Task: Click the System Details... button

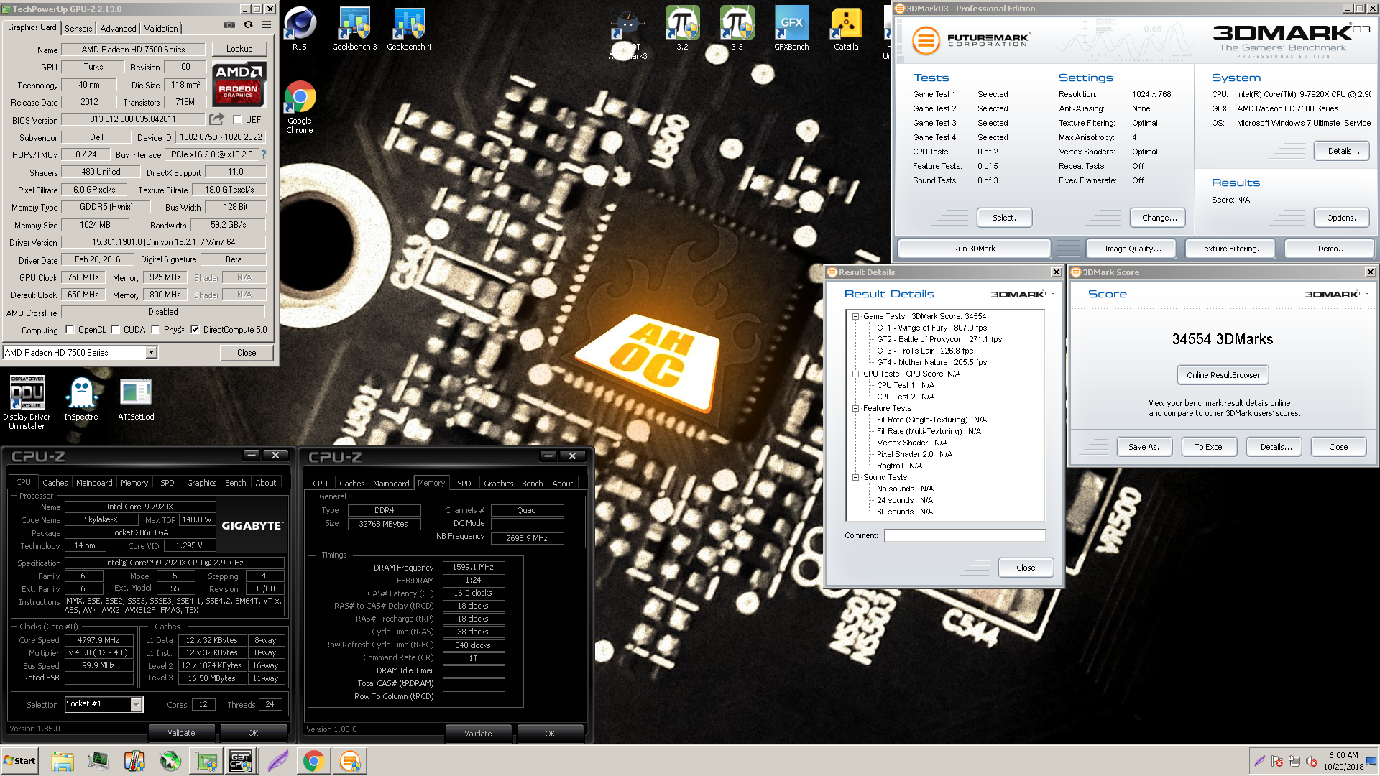Action: 1343,151
